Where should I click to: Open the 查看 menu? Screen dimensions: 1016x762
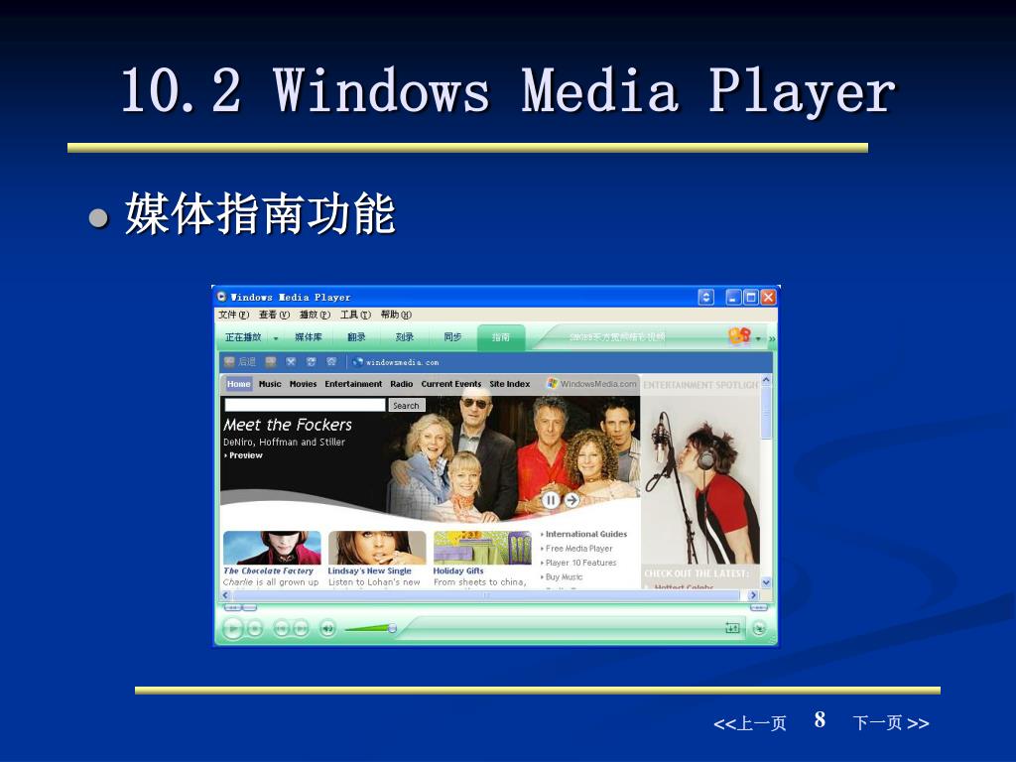tap(274, 315)
